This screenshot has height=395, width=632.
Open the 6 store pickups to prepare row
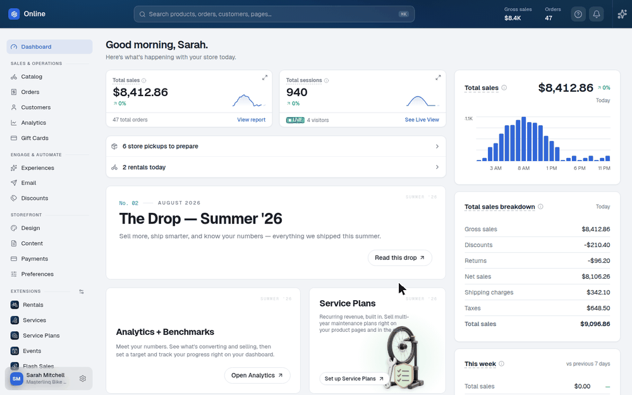[276, 147]
